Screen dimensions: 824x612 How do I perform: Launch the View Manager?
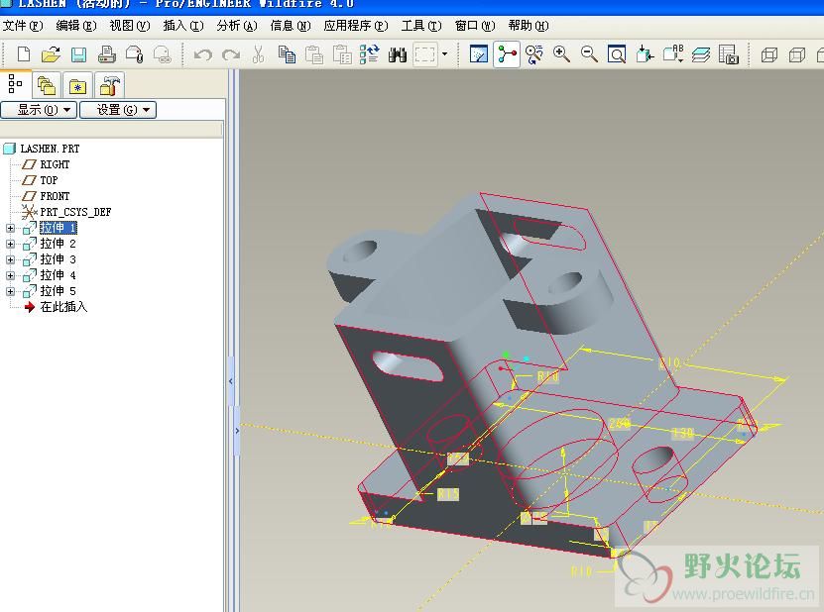click(729, 54)
